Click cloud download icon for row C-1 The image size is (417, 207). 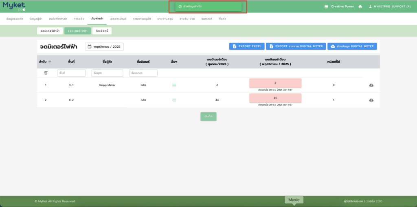(x=371, y=85)
